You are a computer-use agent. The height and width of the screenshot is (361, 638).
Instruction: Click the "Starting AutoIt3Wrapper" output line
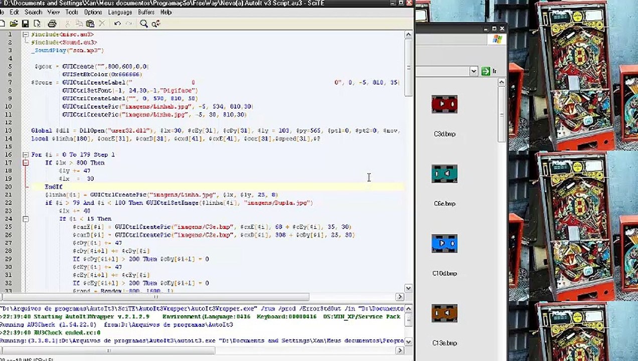coord(201,316)
